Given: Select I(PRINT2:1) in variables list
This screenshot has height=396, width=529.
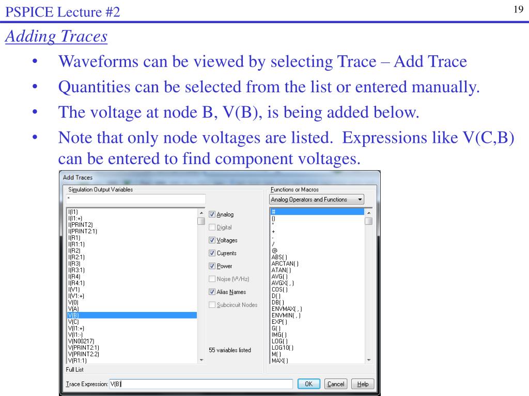Looking at the screenshot, I should [x=83, y=231].
